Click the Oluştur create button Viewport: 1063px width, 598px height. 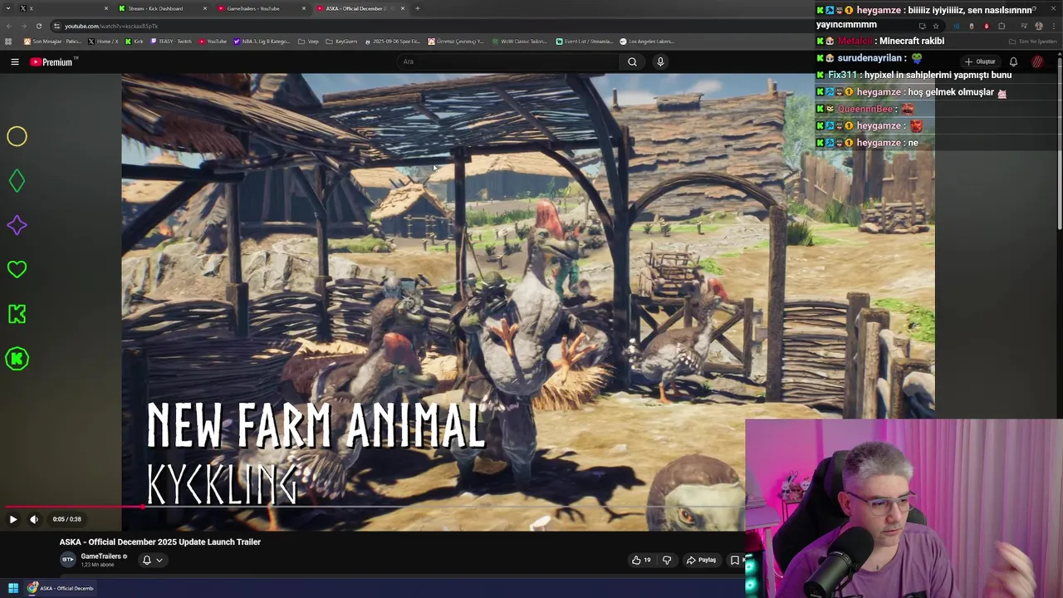980,61
